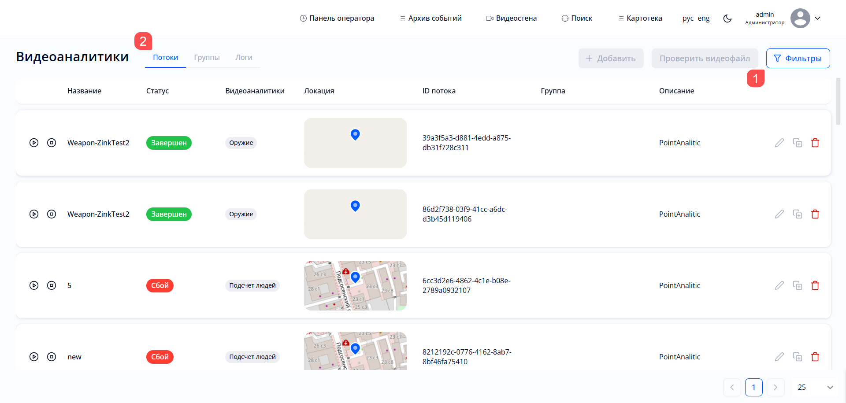Toggle dark mode with the moon icon
Screen dimensions: 846x403
(727, 18)
